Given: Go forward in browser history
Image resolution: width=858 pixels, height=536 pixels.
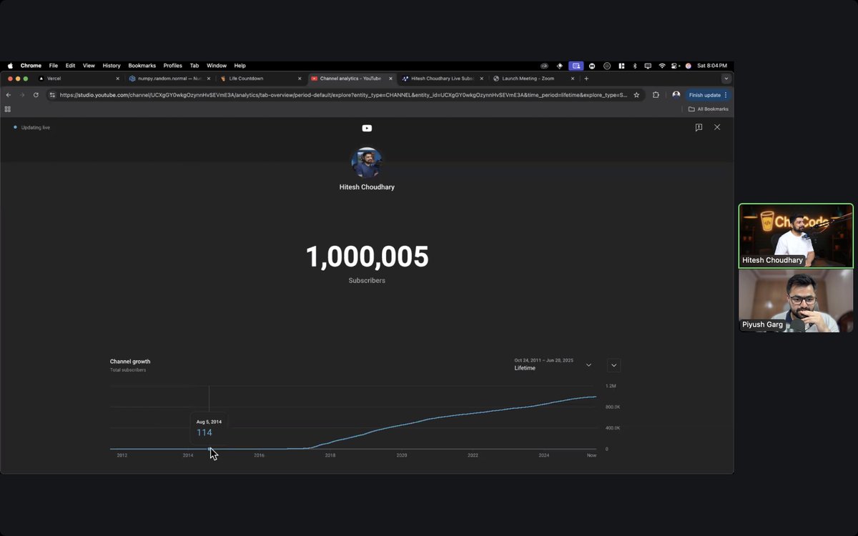Looking at the screenshot, I should coord(22,95).
